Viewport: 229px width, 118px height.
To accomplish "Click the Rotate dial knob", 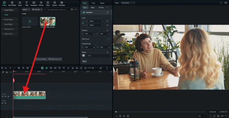I will 84,56.
